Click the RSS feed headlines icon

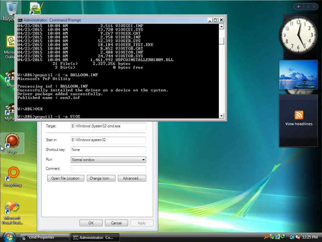(x=299, y=115)
